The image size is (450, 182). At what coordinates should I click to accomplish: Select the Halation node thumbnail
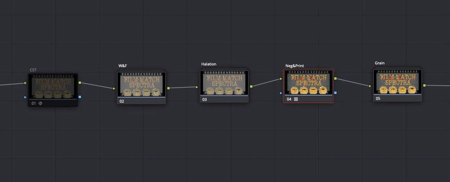[x=224, y=83]
